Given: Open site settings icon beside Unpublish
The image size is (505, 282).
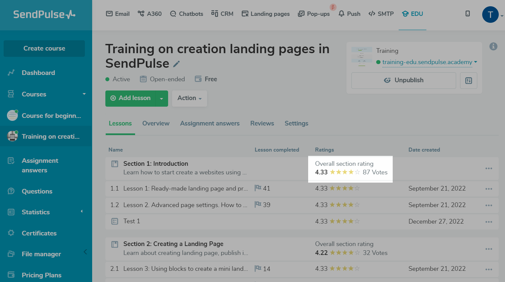Looking at the screenshot, I should pyautogui.click(x=468, y=81).
